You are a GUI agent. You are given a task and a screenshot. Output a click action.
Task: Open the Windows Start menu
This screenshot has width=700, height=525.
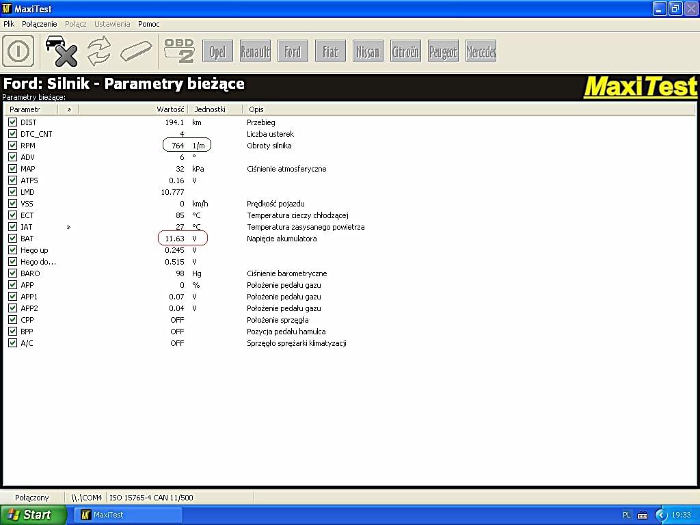[33, 515]
